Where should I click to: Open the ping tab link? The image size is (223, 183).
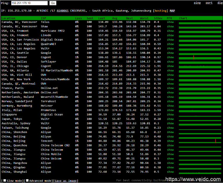[x=197, y=3]
